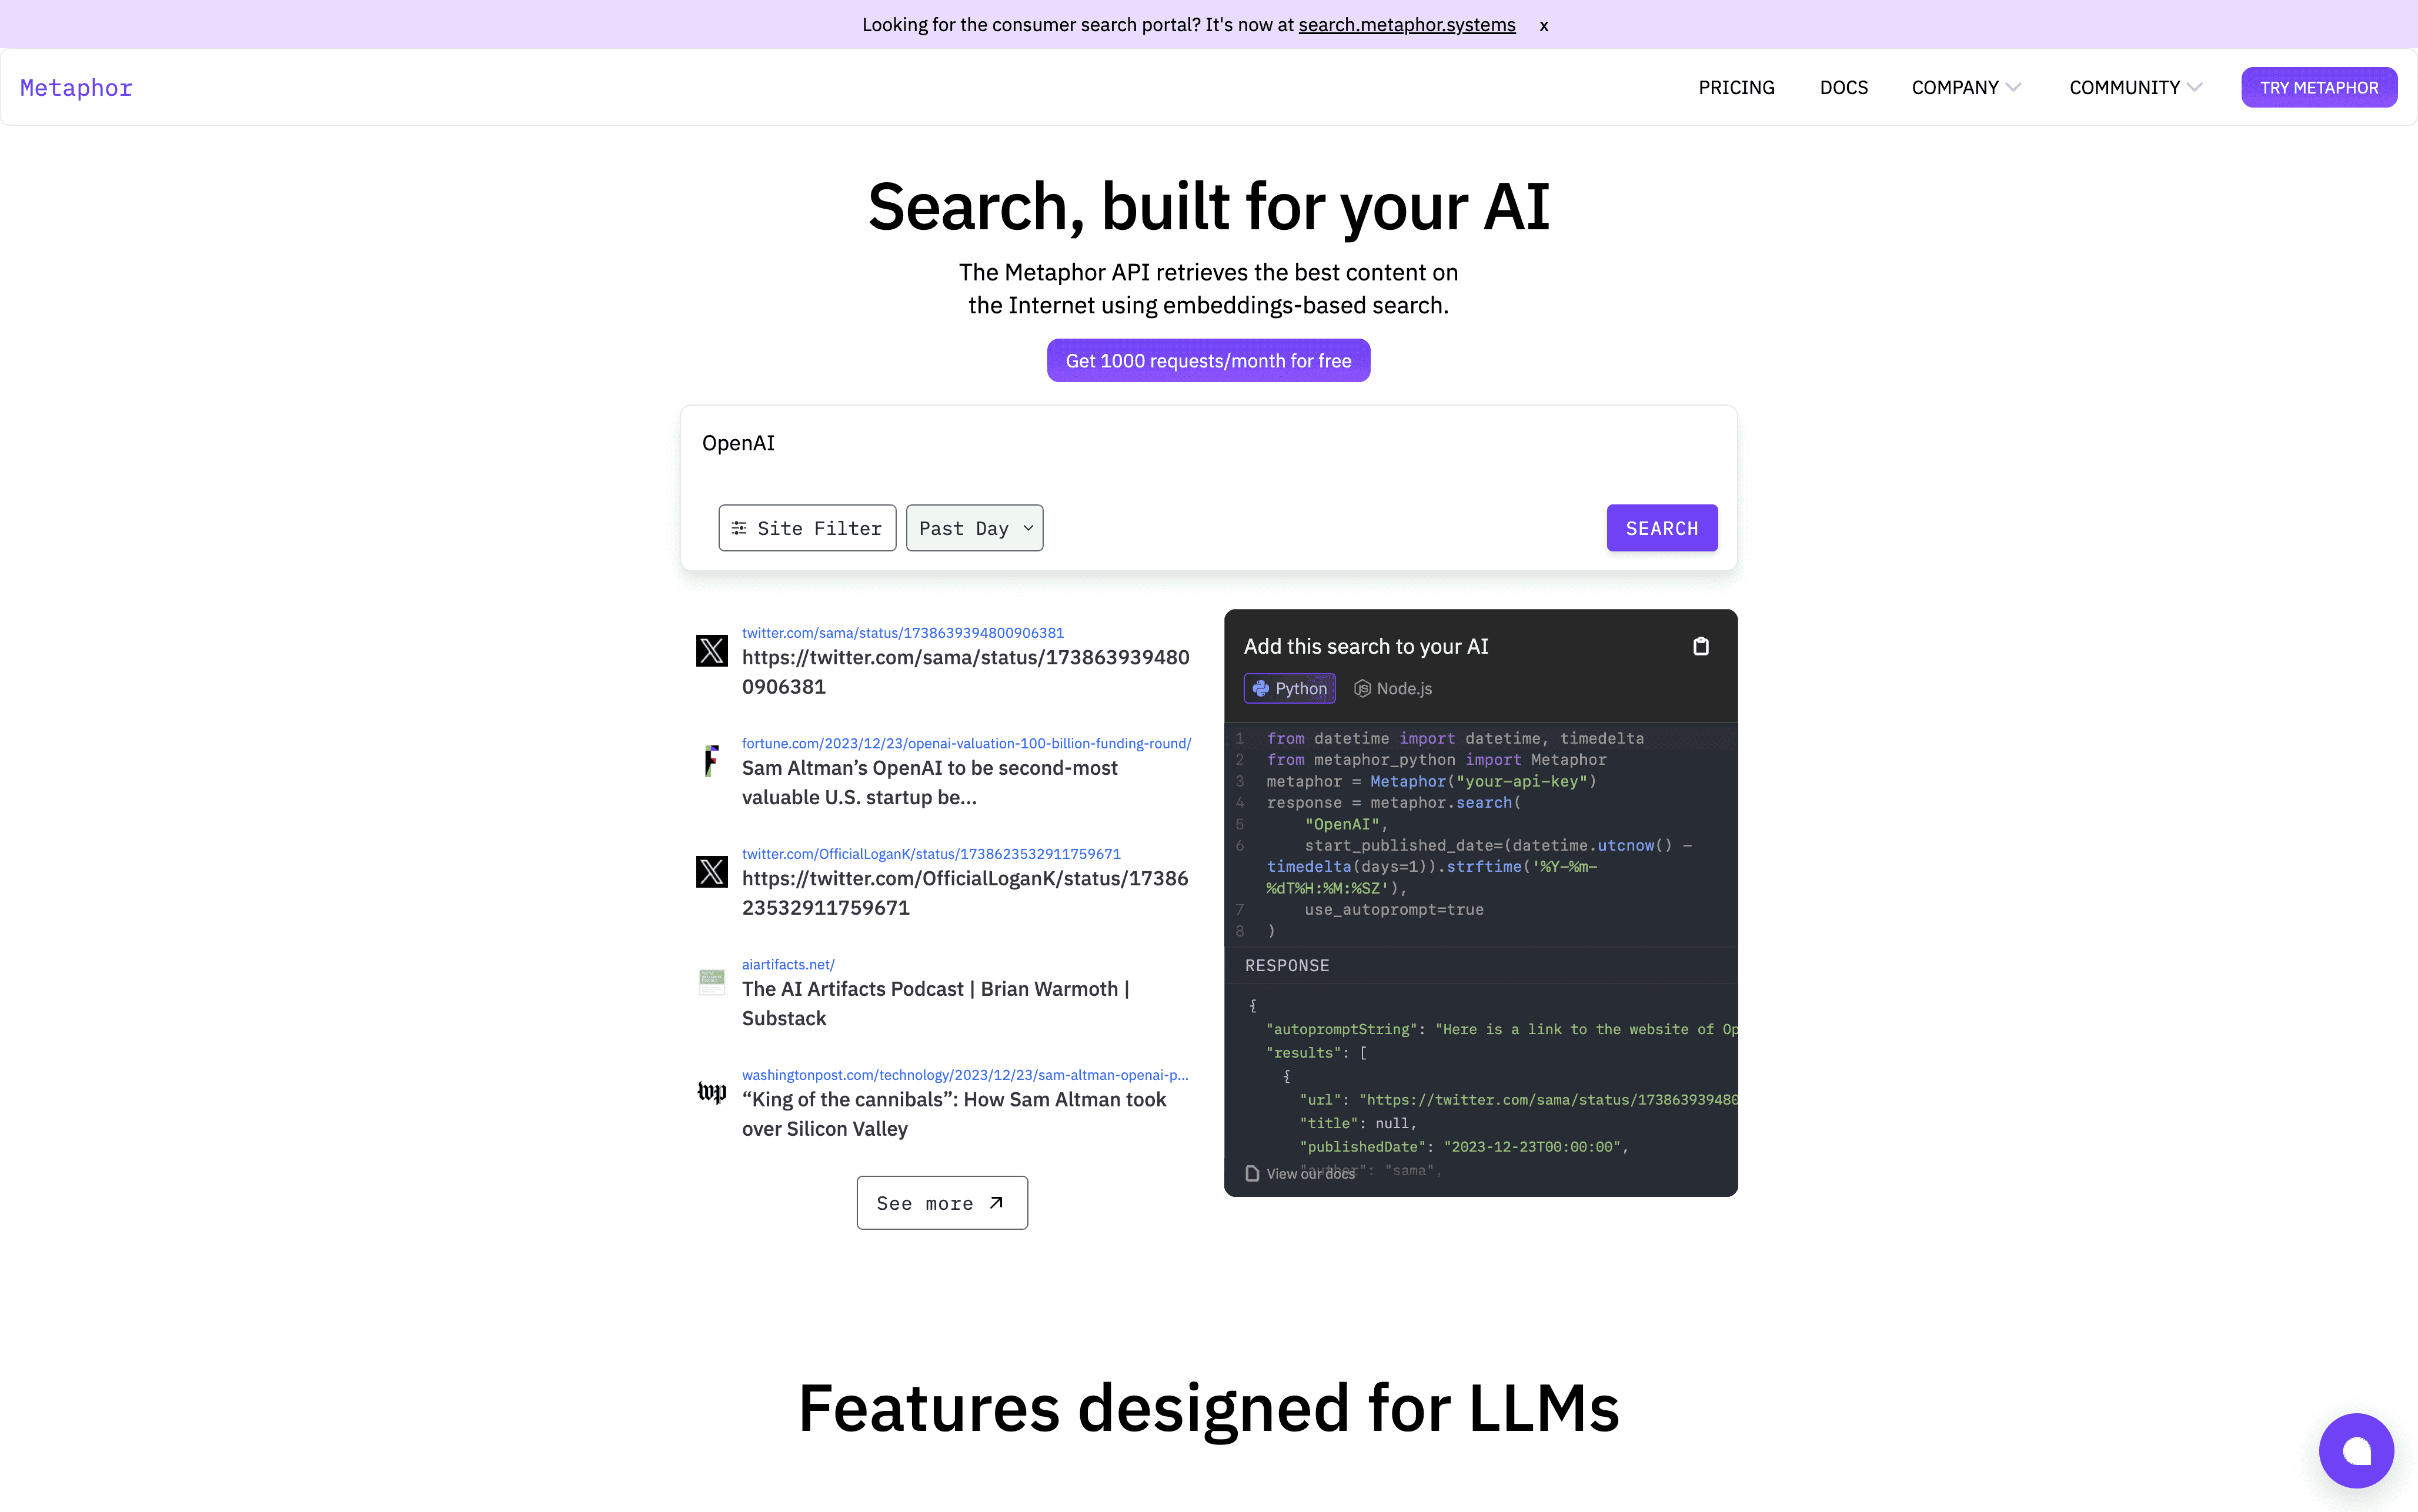Open the DOCS page
The height and width of the screenshot is (1512, 2418).
[x=1843, y=88]
